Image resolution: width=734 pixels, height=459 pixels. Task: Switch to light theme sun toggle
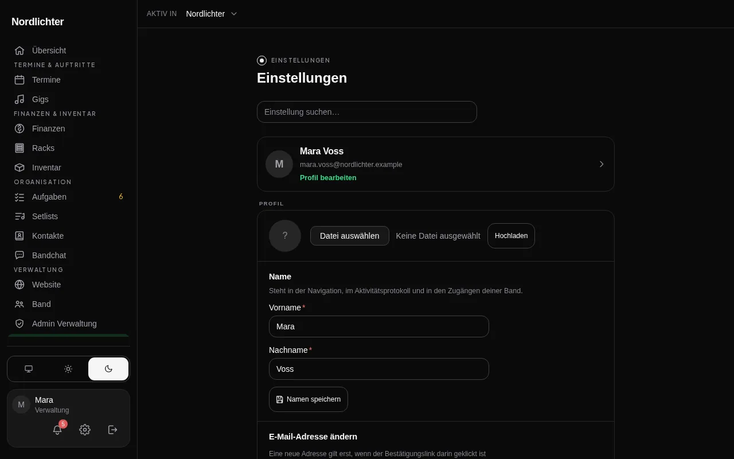pos(68,369)
